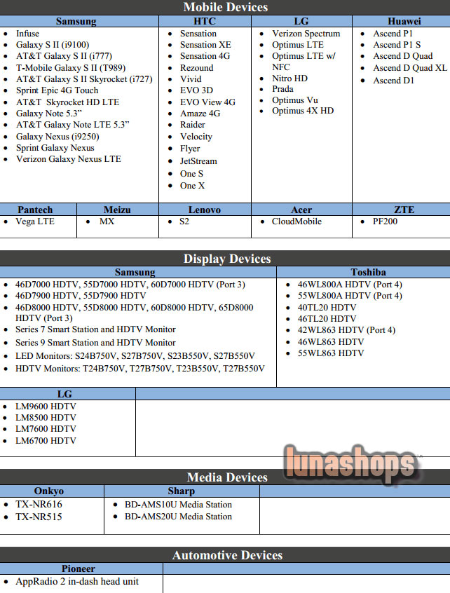Select Huawei 'Ascend P1 S' entry
450x593 pixels.
tap(397, 45)
